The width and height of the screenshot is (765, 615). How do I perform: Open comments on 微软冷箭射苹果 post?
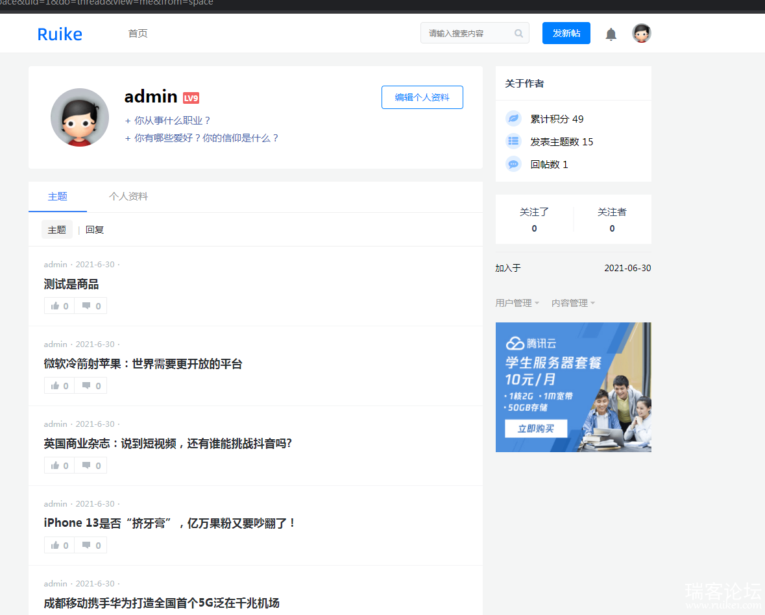[x=91, y=386]
